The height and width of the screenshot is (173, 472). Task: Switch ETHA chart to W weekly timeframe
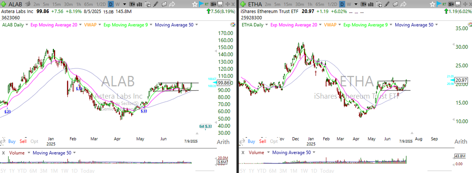(349, 4)
